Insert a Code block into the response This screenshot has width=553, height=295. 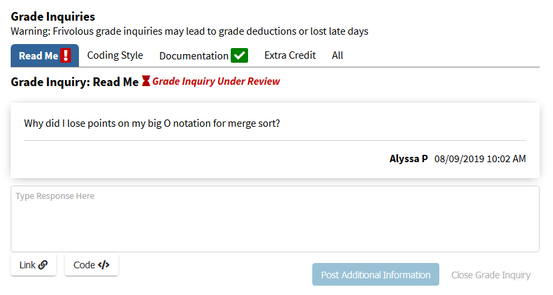pyautogui.click(x=92, y=265)
